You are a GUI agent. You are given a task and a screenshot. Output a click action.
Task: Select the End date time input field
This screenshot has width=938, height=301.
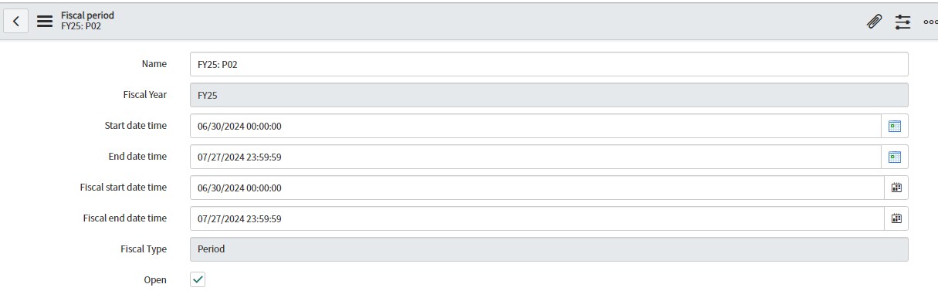536,157
